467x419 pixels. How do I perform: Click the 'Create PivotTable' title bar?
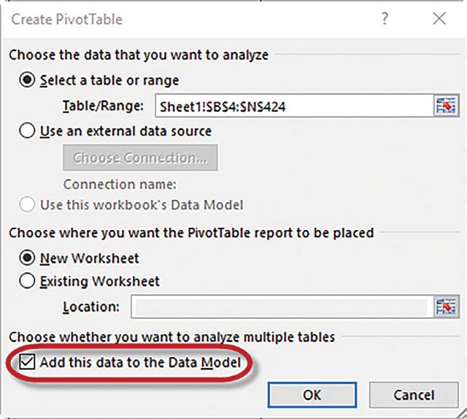(182, 19)
